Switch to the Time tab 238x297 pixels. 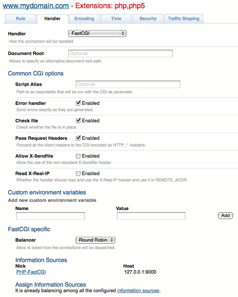tap(116, 19)
